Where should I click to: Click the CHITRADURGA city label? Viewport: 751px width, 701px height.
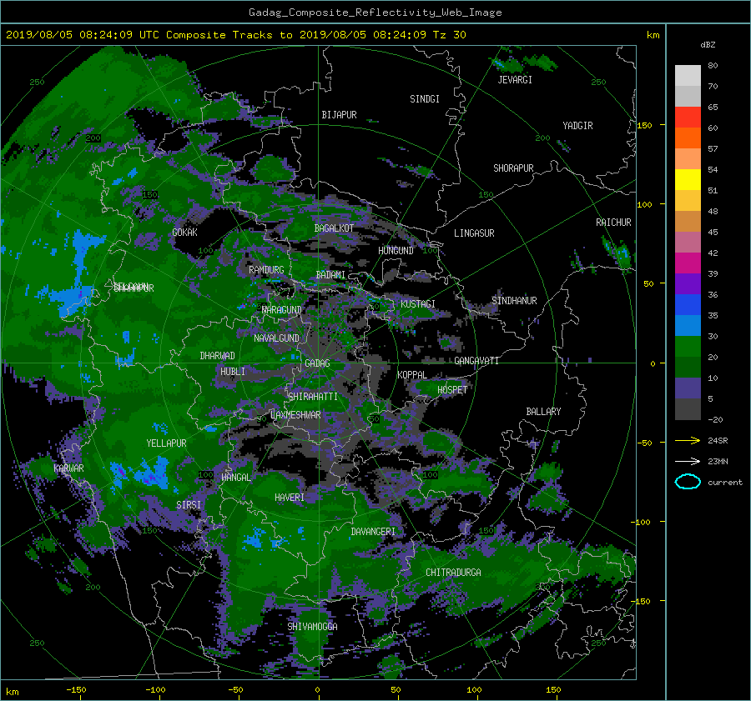coord(453,573)
